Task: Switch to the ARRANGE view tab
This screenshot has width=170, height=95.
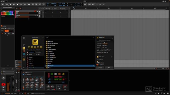Action: [x=7, y=93]
